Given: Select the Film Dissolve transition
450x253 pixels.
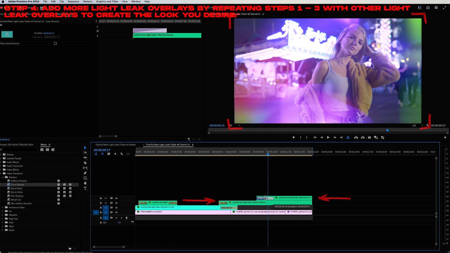Looking at the screenshot, I should (x=17, y=196).
